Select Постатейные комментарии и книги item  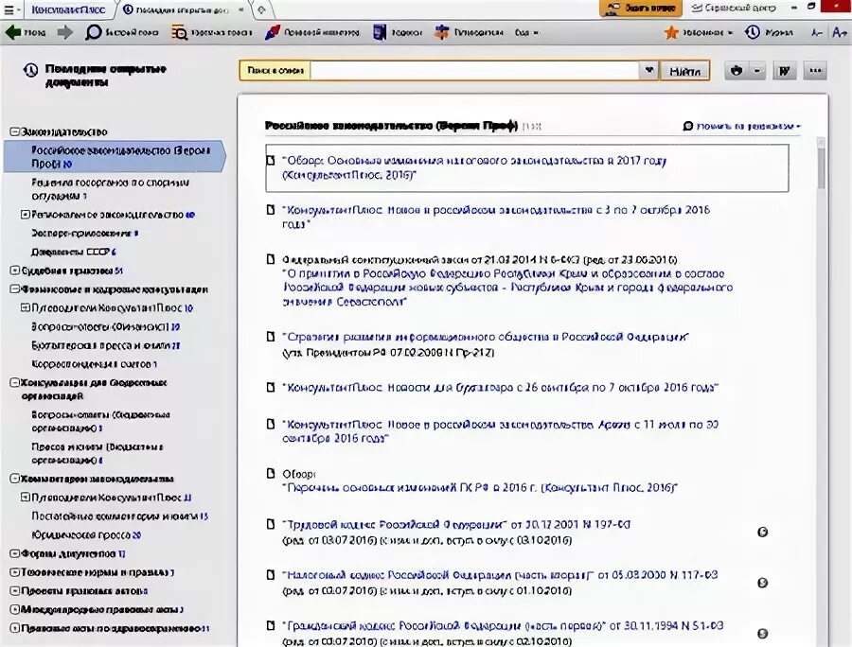pyautogui.click(x=119, y=516)
